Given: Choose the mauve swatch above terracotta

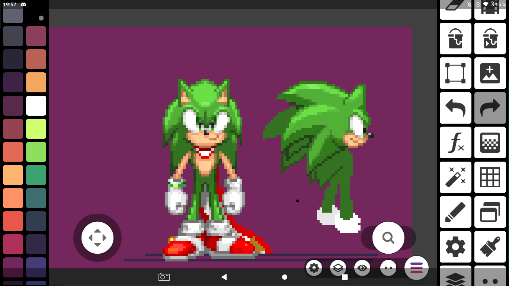Looking at the screenshot, I should pos(36,36).
